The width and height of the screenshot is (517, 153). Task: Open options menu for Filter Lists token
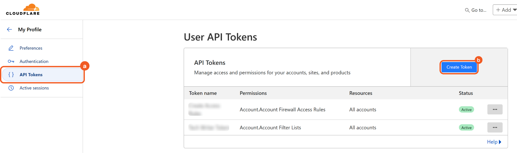pos(495,128)
